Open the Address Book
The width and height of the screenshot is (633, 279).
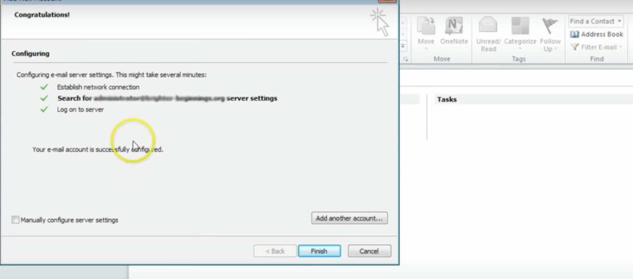[x=597, y=35]
